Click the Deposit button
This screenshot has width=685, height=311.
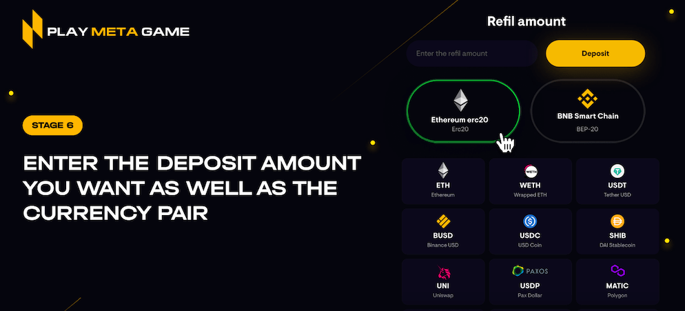tap(595, 53)
